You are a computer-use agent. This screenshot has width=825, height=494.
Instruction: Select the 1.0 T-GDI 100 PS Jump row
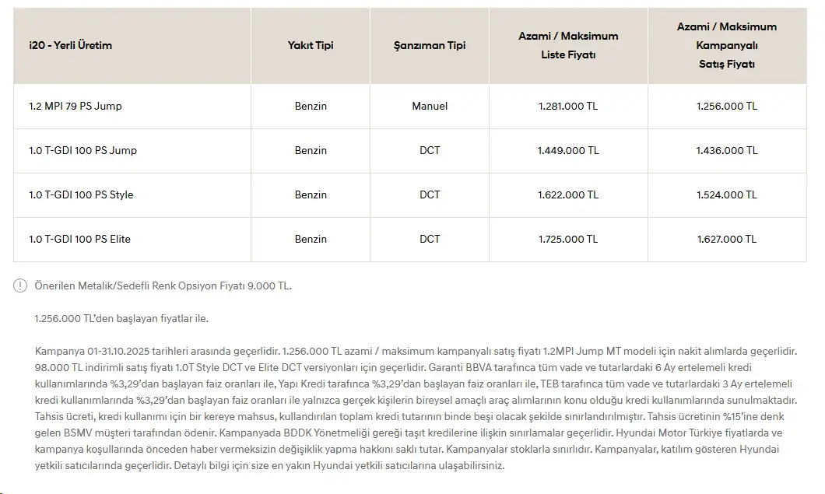[410, 150]
